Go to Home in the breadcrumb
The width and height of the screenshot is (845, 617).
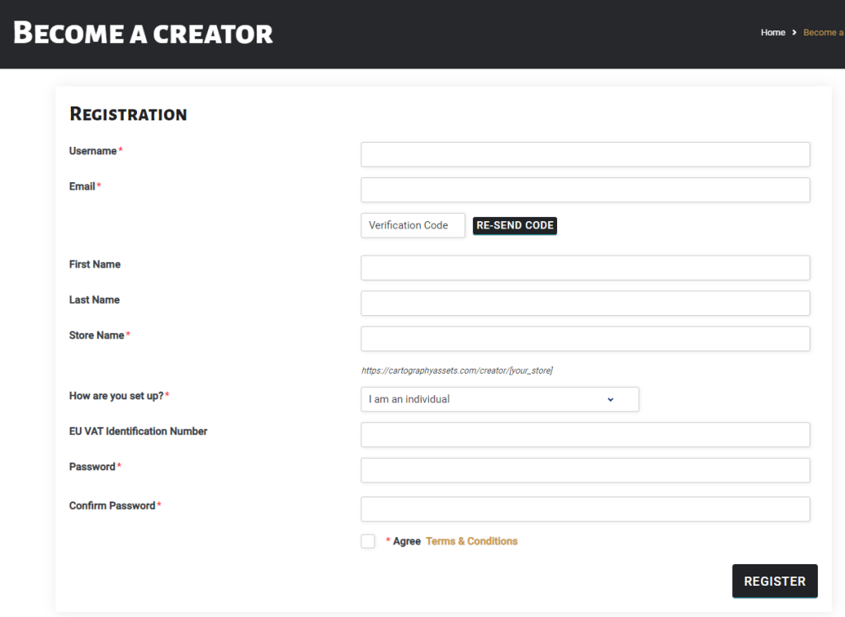click(x=772, y=32)
